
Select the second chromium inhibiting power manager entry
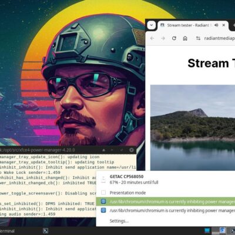[166, 210]
